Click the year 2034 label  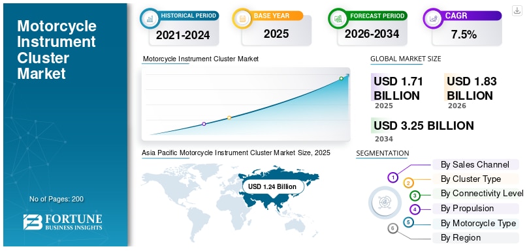click(x=384, y=139)
